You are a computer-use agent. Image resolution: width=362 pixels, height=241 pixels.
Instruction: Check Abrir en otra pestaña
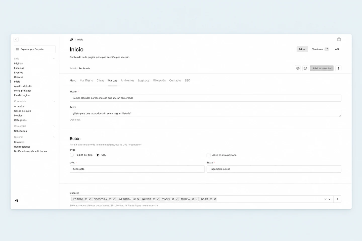pyautogui.click(x=208, y=155)
